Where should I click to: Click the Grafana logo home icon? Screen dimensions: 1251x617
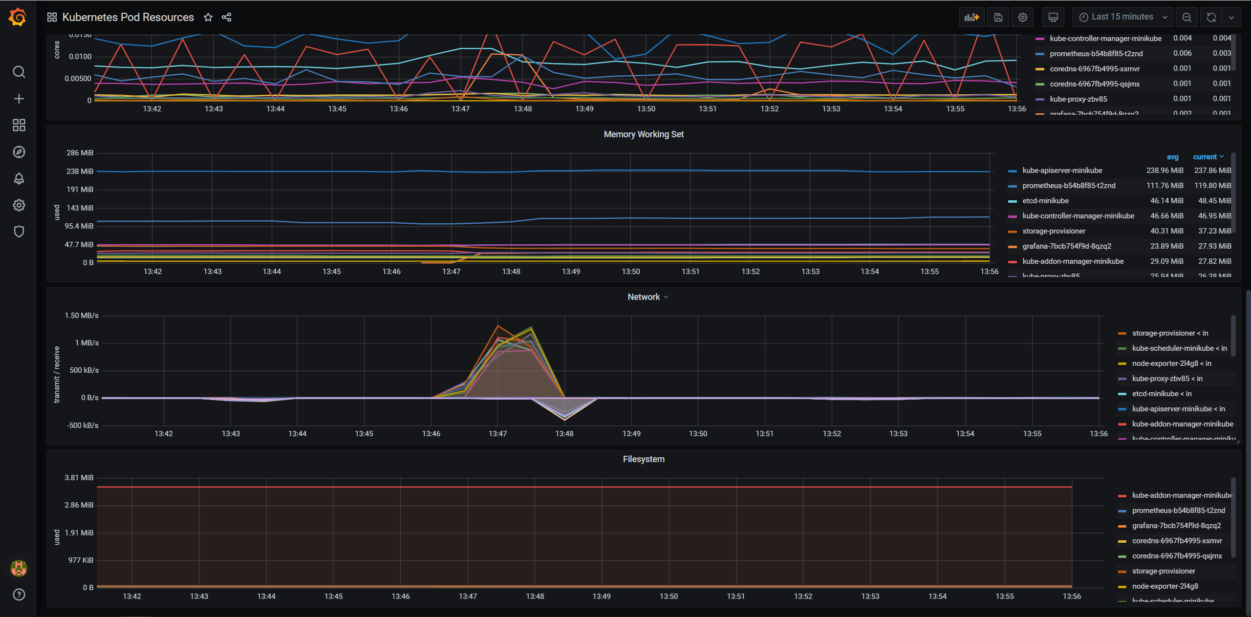point(18,18)
